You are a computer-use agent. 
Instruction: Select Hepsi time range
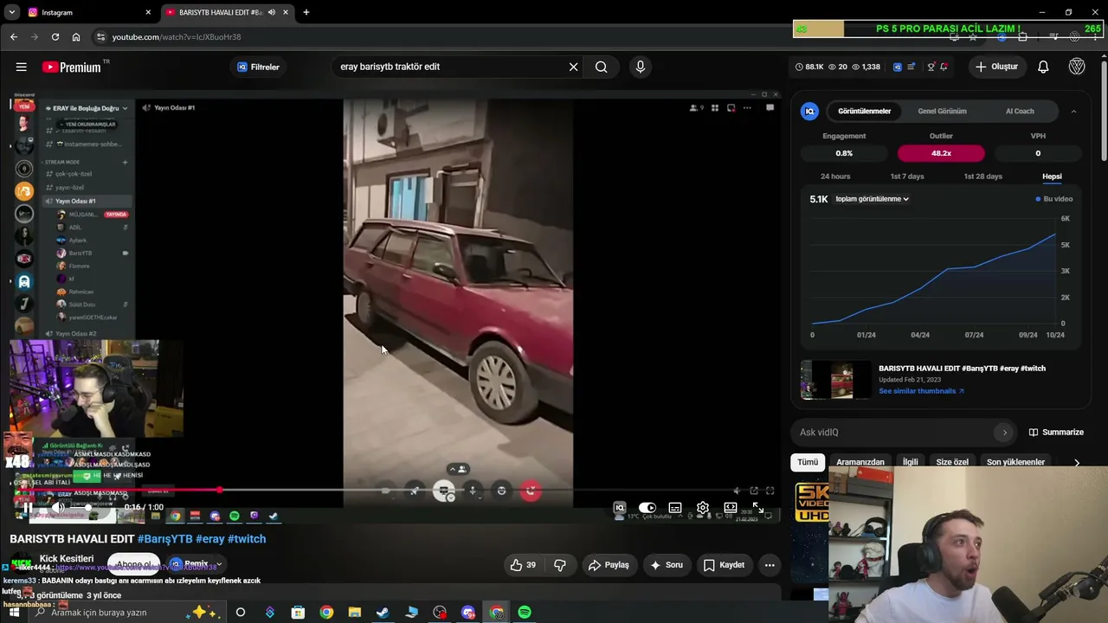pyautogui.click(x=1052, y=177)
